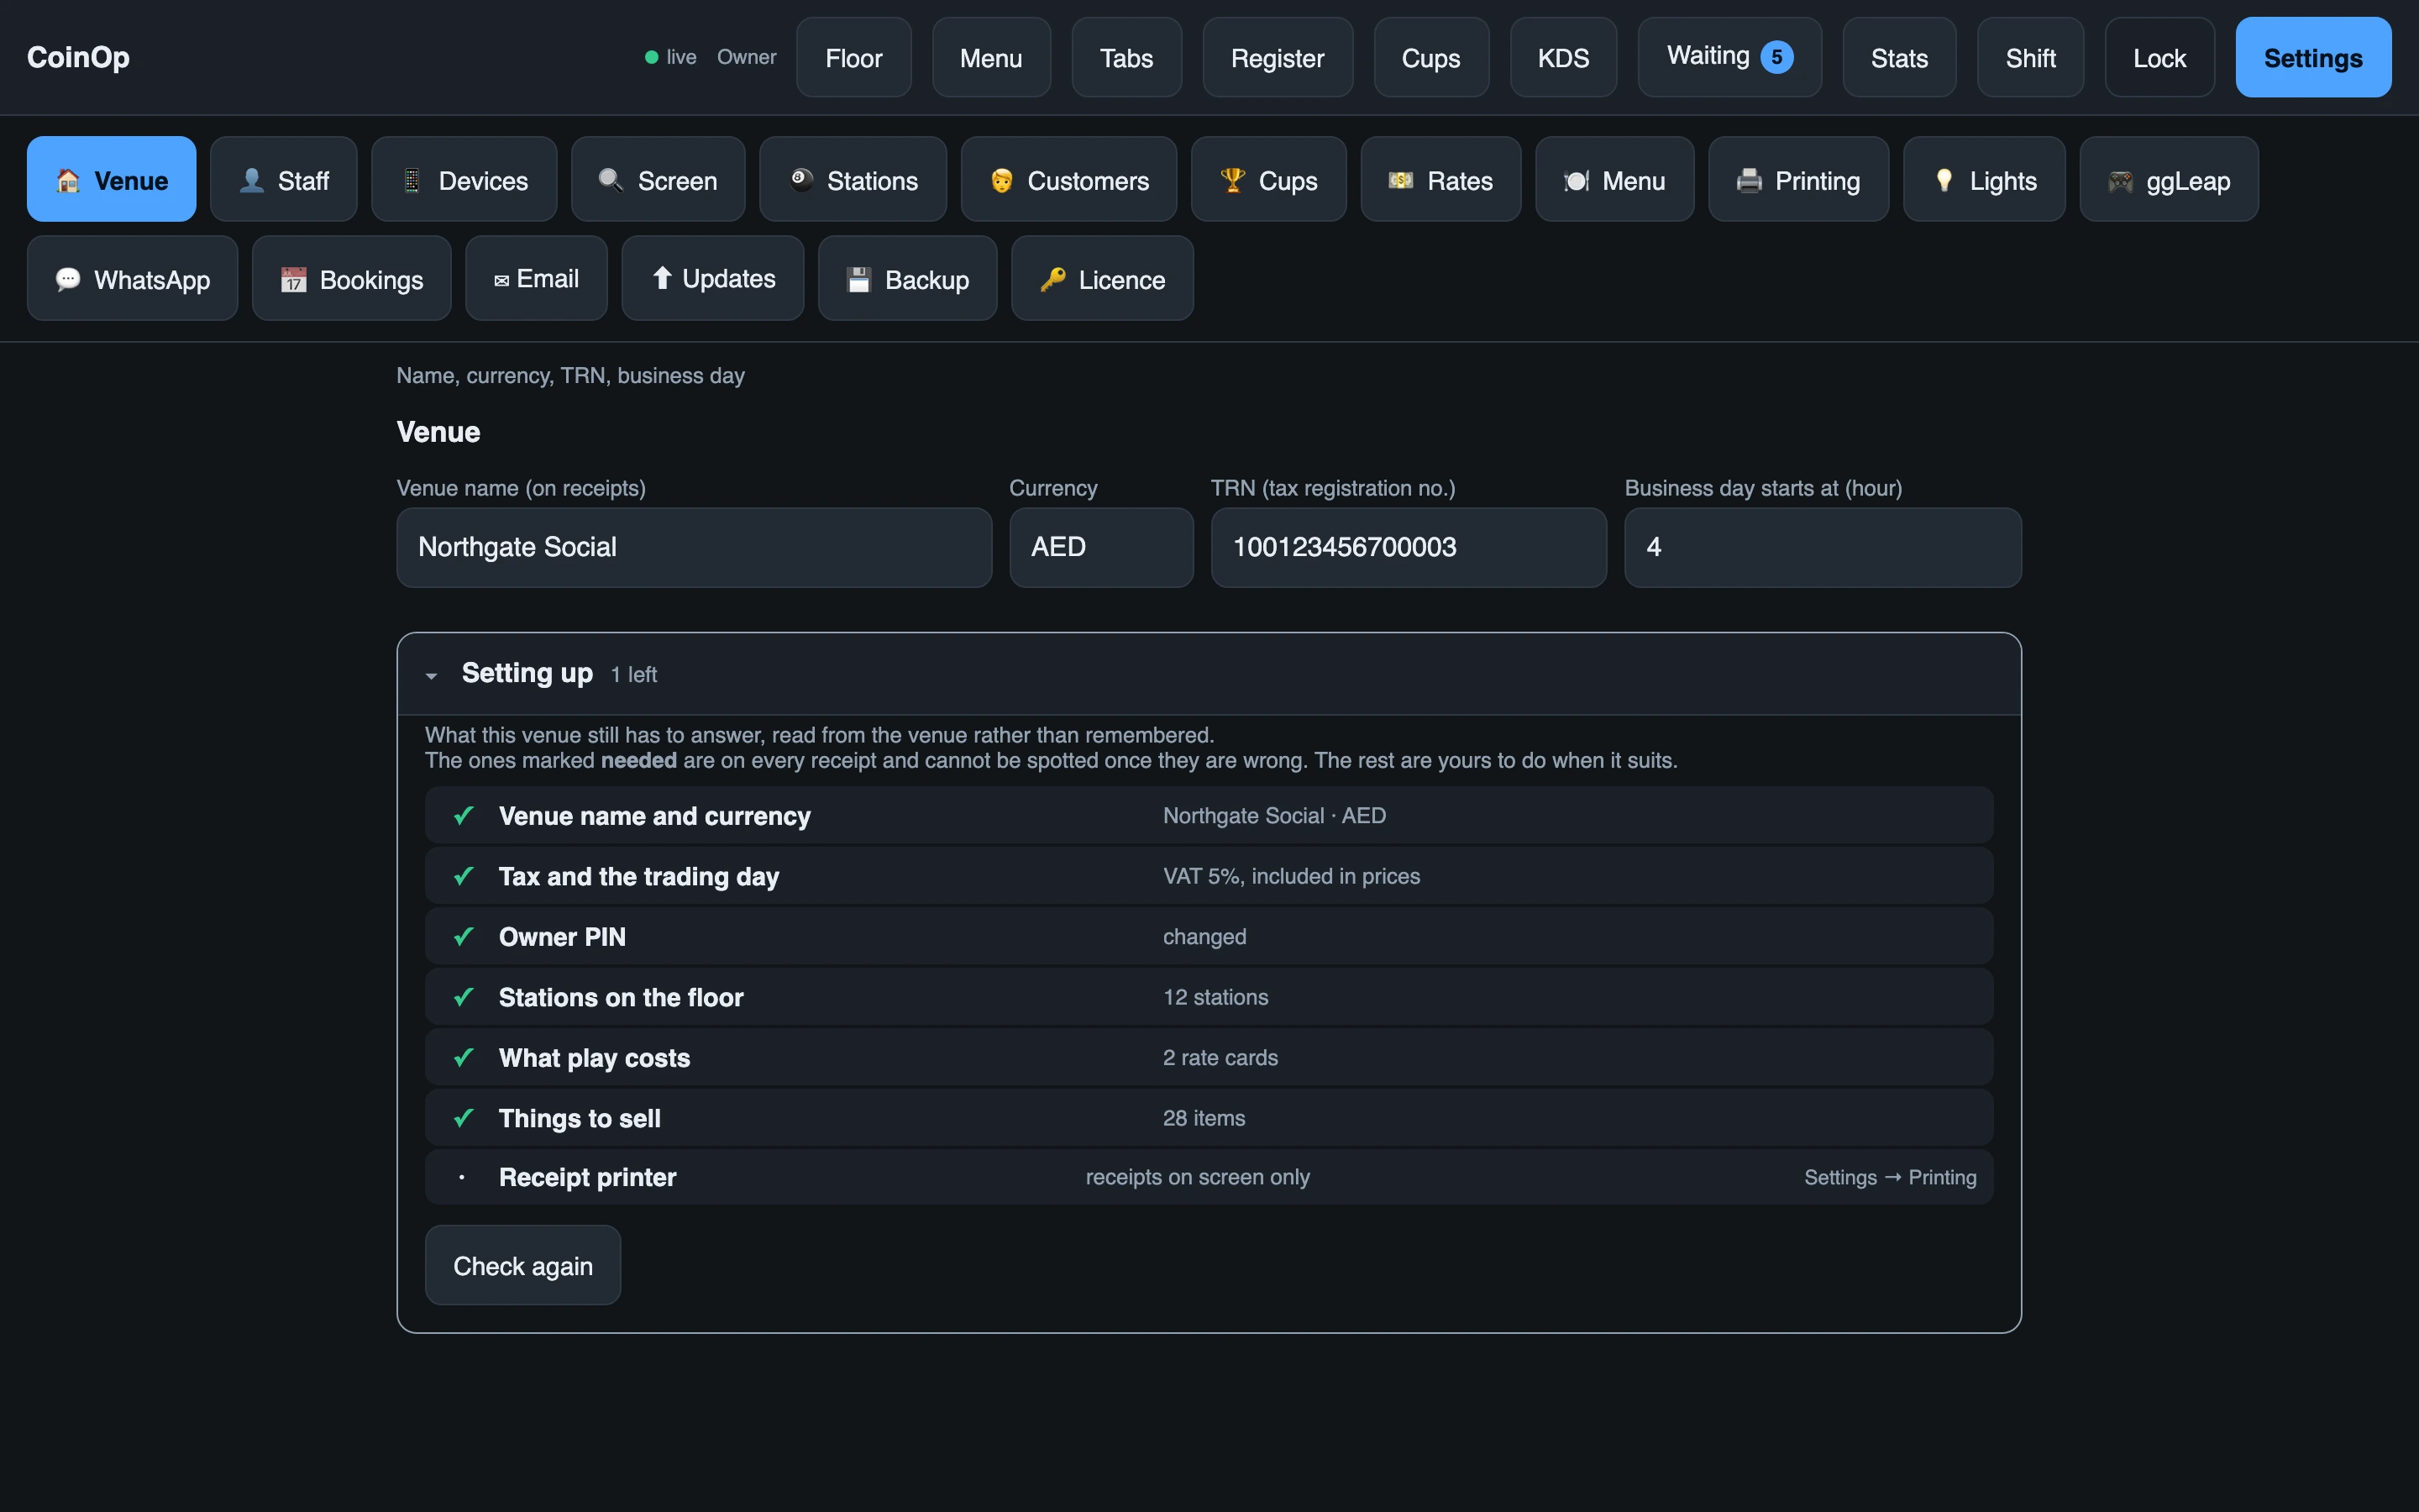The image size is (2419, 1512).
Task: Click the highlighted Settings button
Action: point(2313,57)
